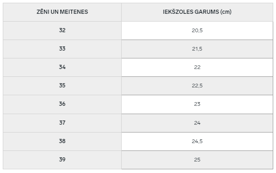The width and height of the screenshot is (276, 173).
Task: Select size 34 cell
Action: coord(62,67)
